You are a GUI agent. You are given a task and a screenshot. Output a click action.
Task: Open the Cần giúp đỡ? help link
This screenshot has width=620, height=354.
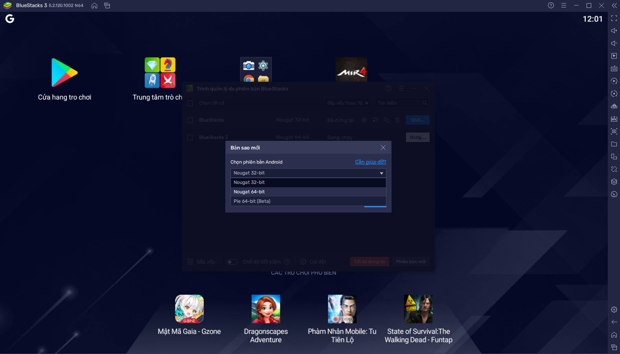(x=371, y=162)
